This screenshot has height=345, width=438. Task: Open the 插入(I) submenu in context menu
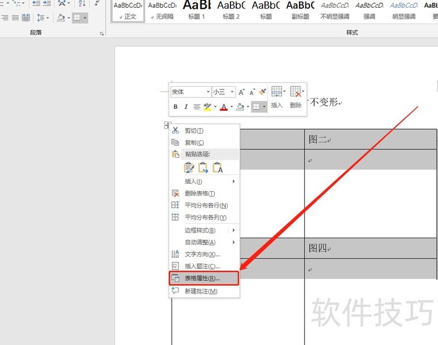point(204,181)
